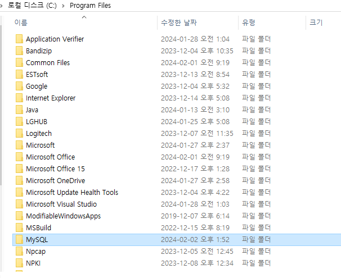341x278 pixels.
Task: Click the Java folder icon
Action: click(x=19, y=110)
